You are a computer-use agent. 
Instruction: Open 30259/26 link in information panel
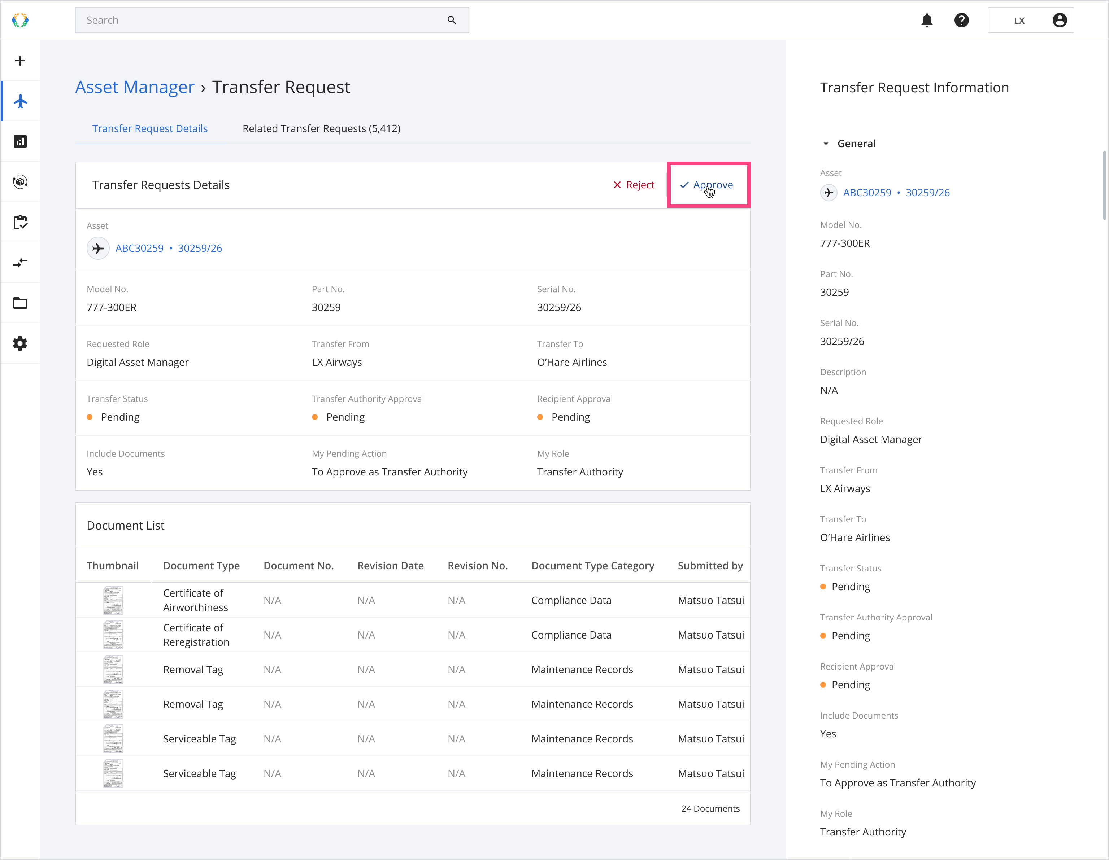pos(928,193)
